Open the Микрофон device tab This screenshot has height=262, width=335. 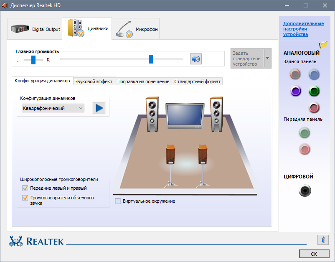tap(136, 29)
